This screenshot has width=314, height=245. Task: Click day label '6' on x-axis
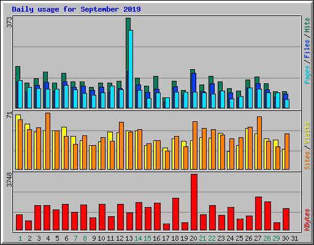pos(66,238)
